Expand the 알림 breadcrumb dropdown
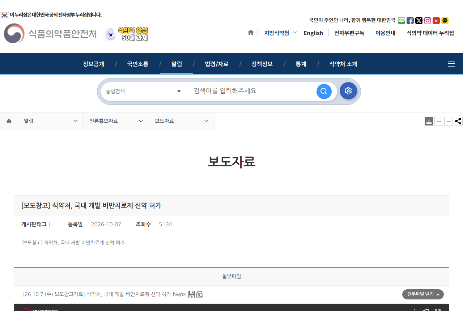 point(51,121)
